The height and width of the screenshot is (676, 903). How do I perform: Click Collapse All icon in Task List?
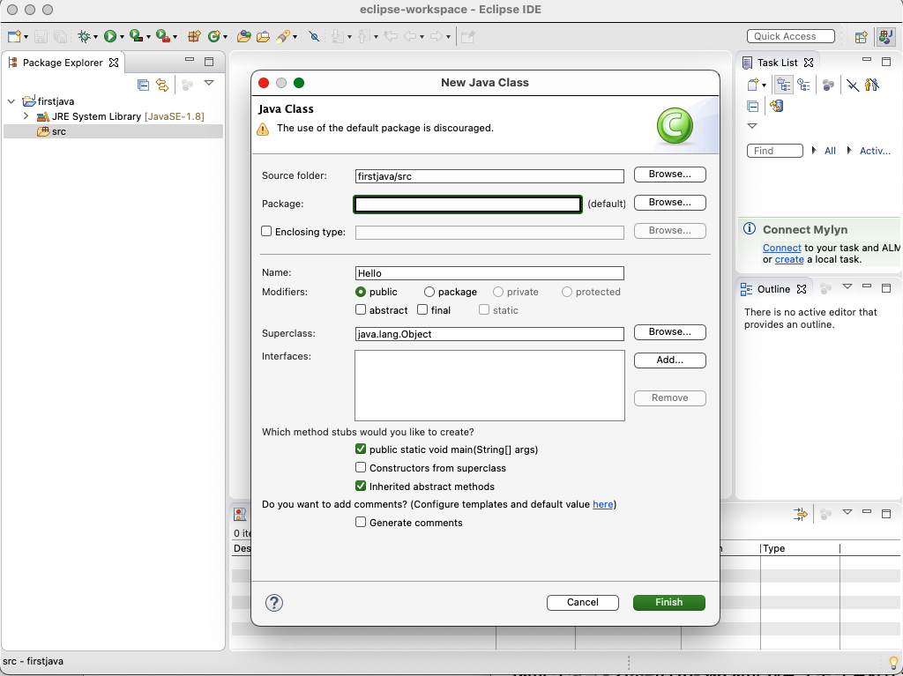tap(753, 106)
